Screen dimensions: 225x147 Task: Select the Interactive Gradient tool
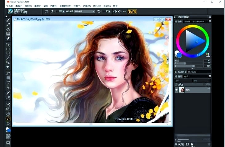(x=8, y=34)
